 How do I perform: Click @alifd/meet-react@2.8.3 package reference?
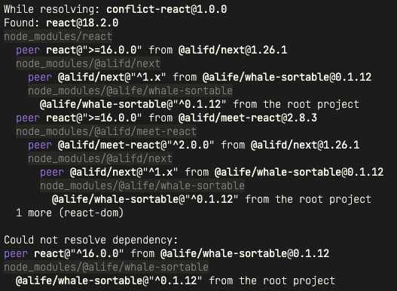248,118
